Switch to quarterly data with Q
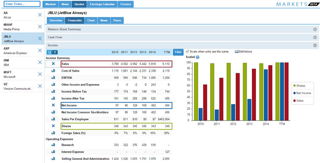The width and height of the screenshot is (320, 163). [50, 52]
